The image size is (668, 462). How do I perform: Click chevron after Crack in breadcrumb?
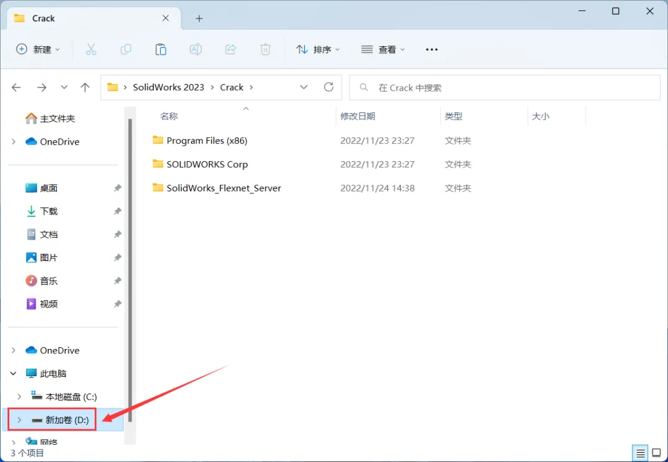tap(251, 88)
